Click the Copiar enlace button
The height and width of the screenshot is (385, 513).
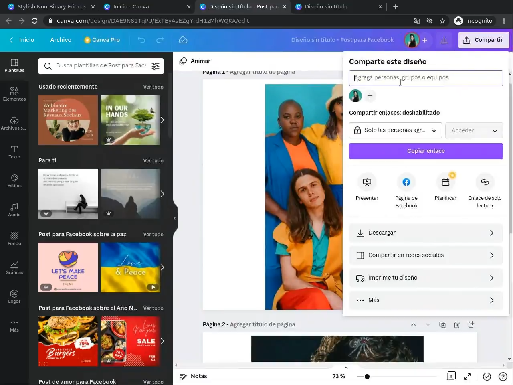[426, 151]
